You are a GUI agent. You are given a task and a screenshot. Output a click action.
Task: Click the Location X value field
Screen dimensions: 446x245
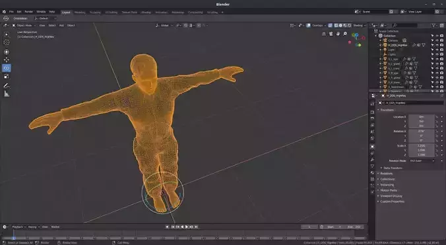coord(422,117)
